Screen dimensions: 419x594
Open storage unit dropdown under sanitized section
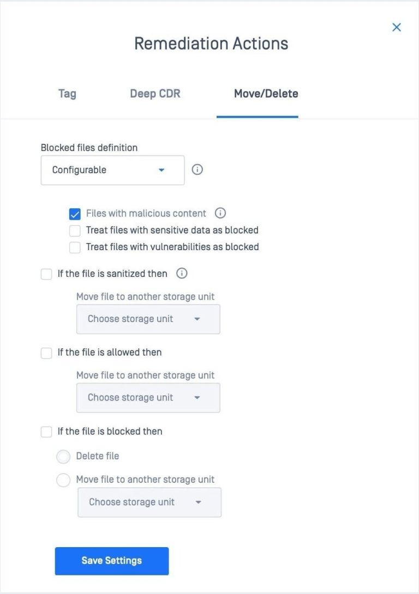tap(148, 319)
